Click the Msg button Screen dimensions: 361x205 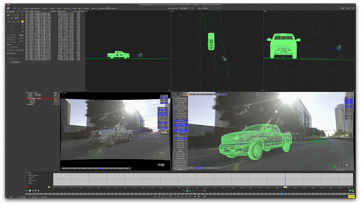[x=343, y=8]
